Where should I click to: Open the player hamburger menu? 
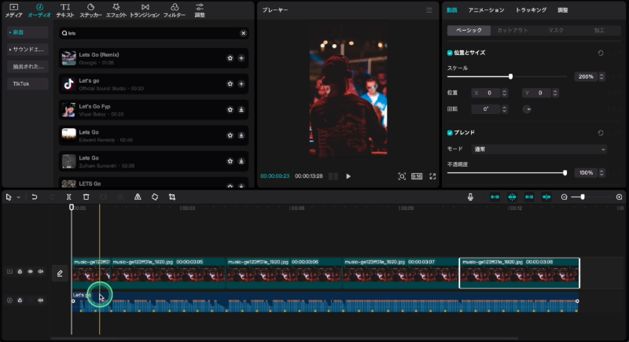coord(429,10)
